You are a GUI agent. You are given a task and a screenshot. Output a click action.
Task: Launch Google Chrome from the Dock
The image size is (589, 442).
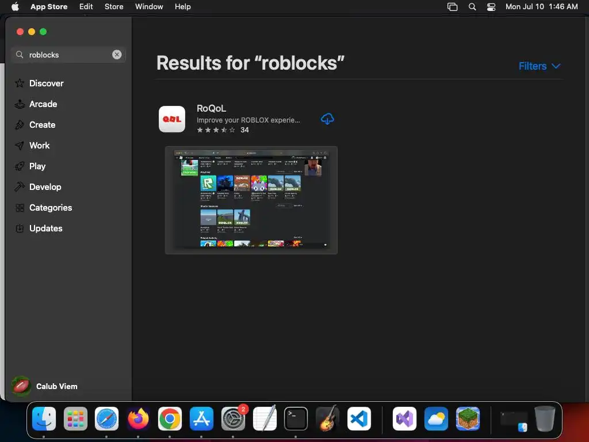pos(170,418)
